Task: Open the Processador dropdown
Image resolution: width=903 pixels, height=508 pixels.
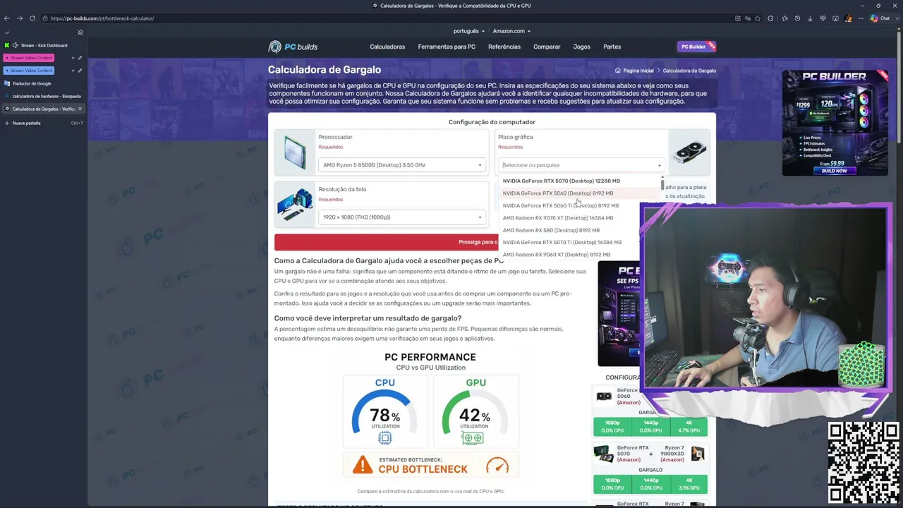Action: 401,165
